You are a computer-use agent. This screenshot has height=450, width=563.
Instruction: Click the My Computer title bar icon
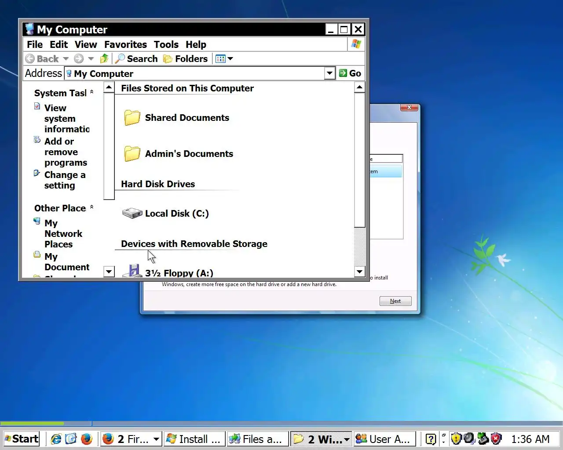[29, 29]
